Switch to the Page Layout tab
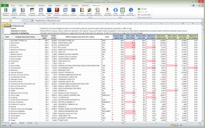Viewport: 205px width, 128px height. coord(30,5)
